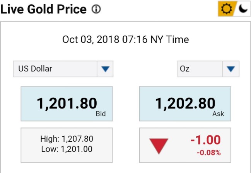Click the empty space between the two dropdowns
The width and height of the screenshot is (251, 173).
[145, 69]
